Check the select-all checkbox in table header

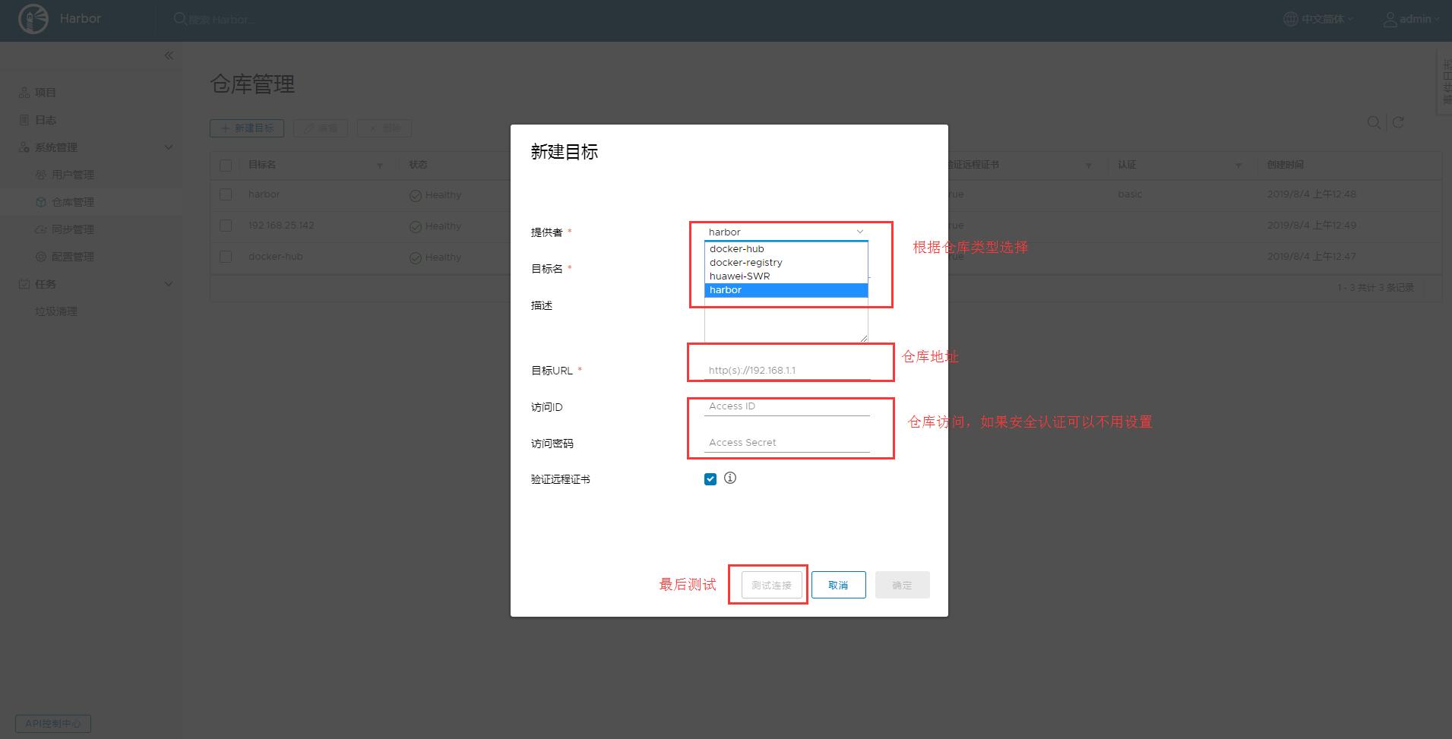[x=226, y=165]
